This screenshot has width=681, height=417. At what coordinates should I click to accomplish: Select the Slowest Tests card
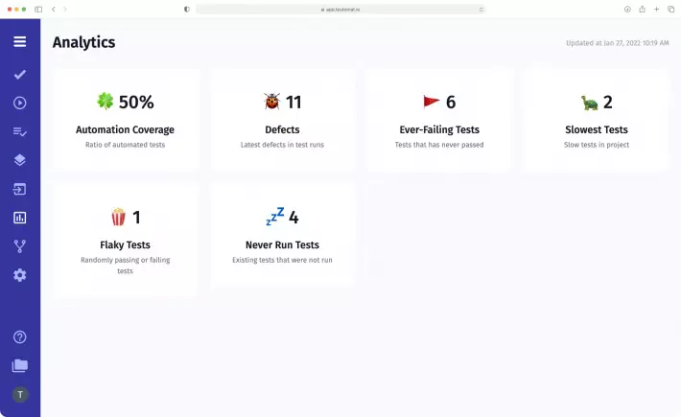pos(596,120)
